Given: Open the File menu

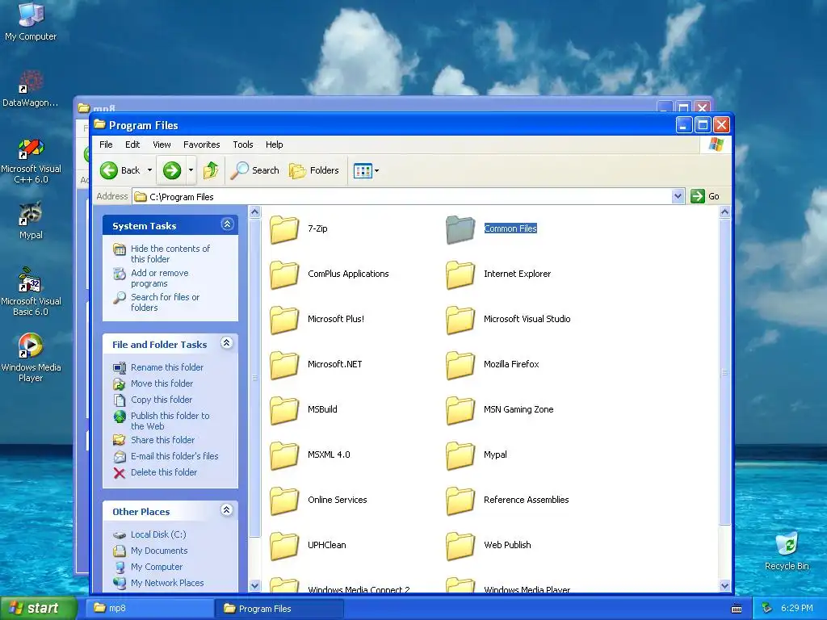Looking at the screenshot, I should coord(106,145).
